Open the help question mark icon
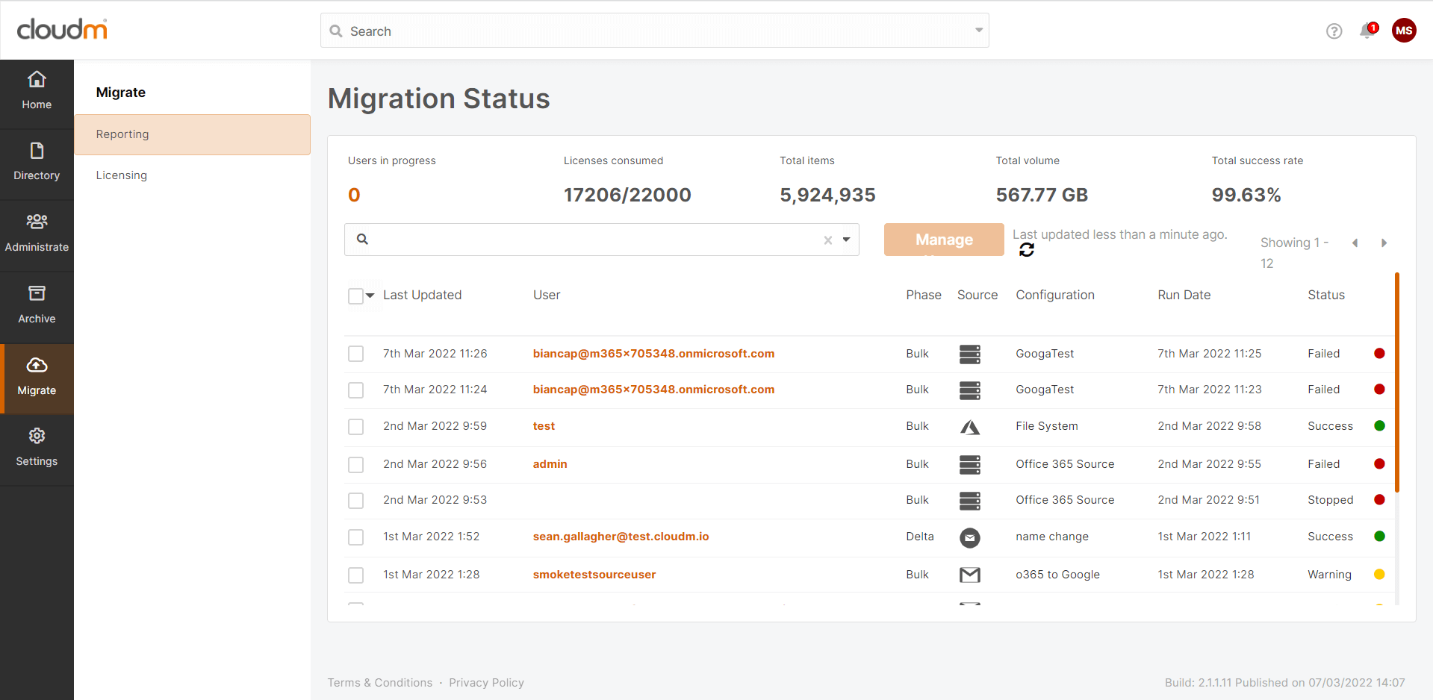The height and width of the screenshot is (700, 1433). click(1334, 31)
